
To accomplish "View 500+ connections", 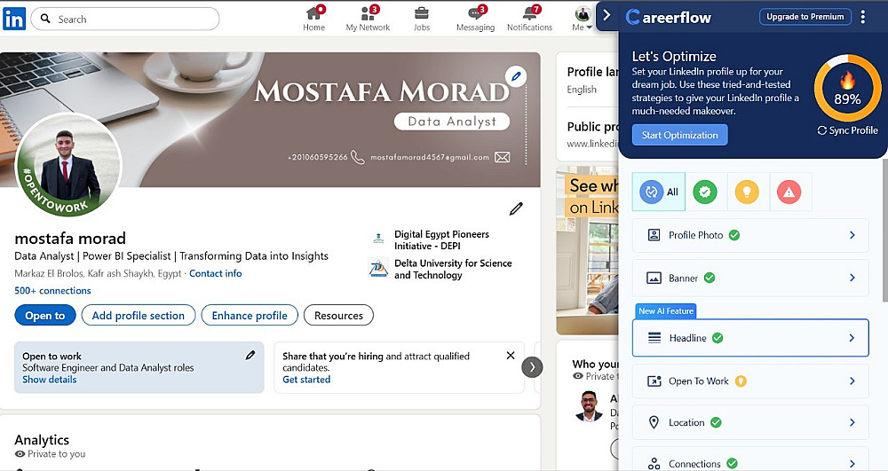I will [52, 291].
